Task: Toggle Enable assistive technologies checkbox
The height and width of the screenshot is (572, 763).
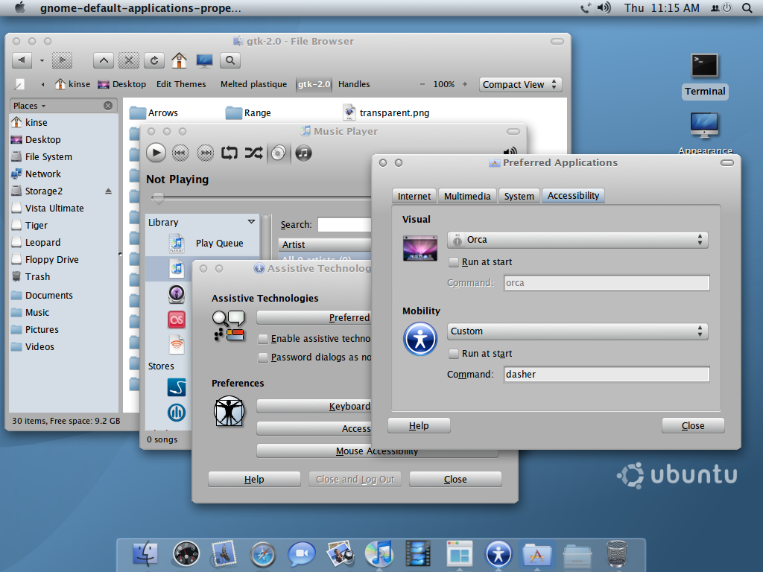Action: click(x=263, y=339)
